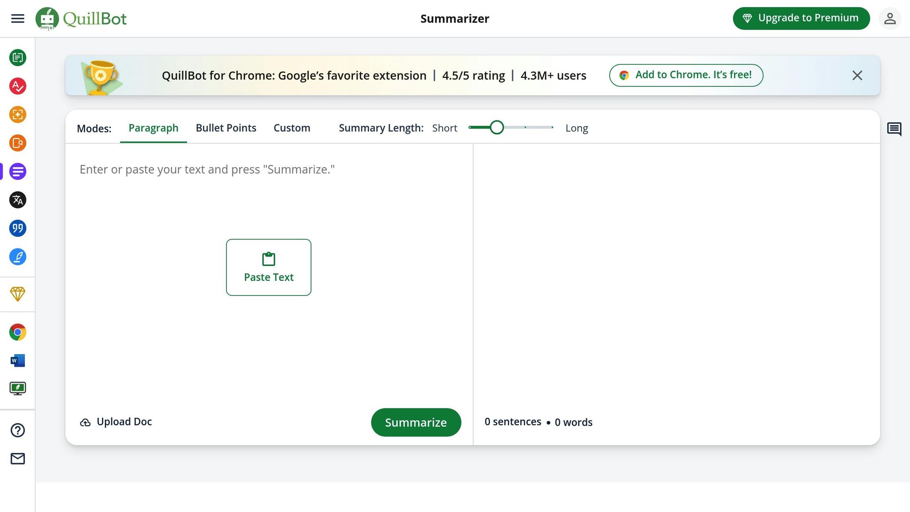Click Paste Text to insert clipboard content
The height and width of the screenshot is (512, 910).
[268, 267]
